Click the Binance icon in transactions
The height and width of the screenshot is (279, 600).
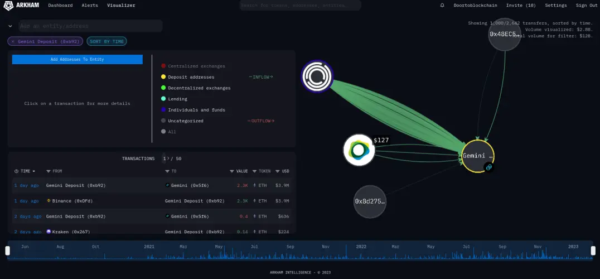(49, 200)
